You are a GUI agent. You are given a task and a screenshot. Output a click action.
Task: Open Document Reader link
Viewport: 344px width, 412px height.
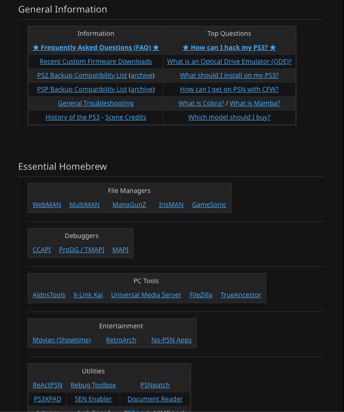[x=155, y=399]
